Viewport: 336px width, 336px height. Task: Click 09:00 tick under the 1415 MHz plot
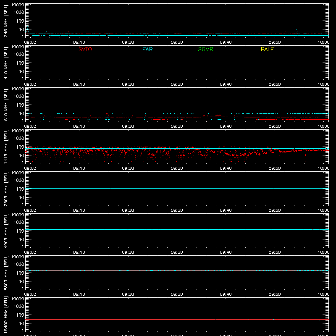30,168
